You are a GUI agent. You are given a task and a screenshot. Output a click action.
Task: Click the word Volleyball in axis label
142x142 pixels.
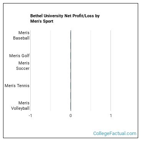pyautogui.click(x=20, y=108)
